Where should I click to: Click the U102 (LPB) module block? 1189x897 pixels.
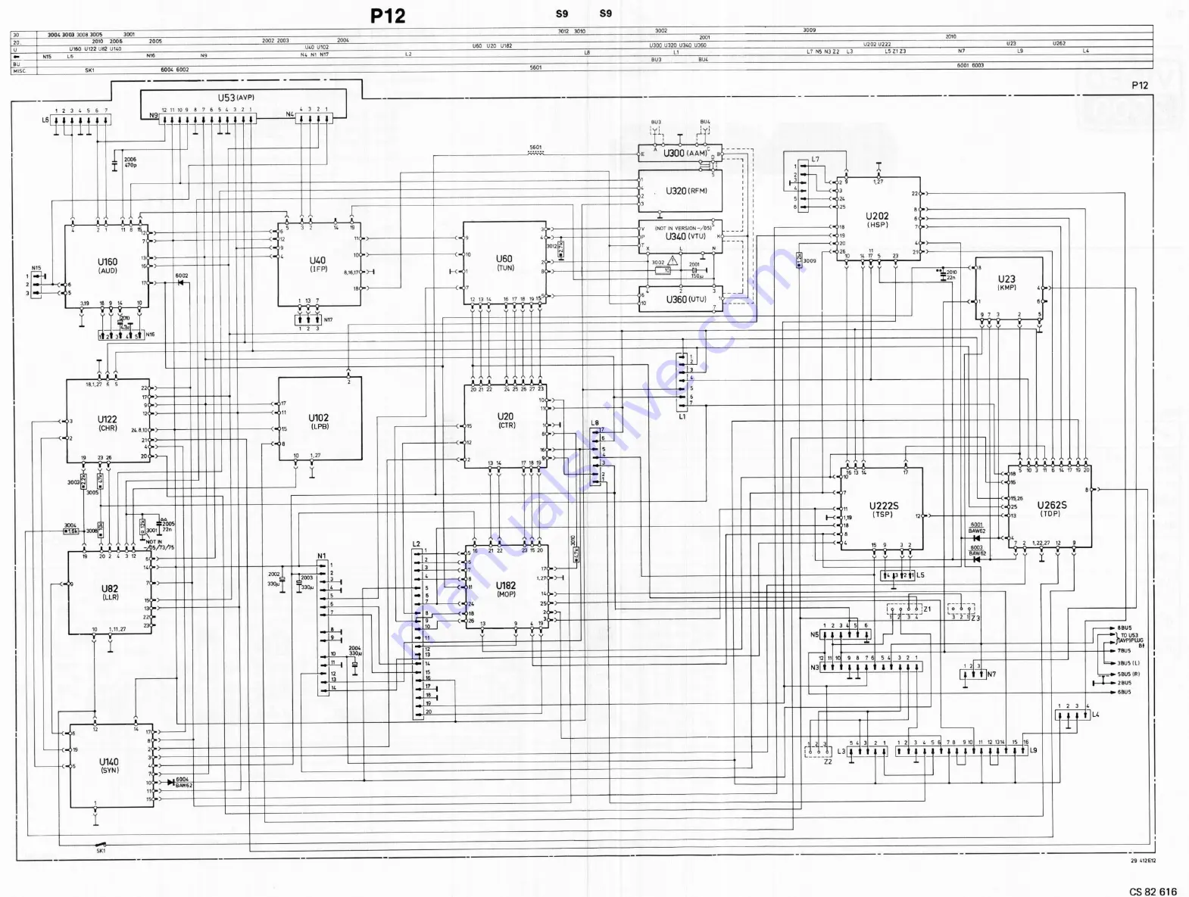pos(320,419)
